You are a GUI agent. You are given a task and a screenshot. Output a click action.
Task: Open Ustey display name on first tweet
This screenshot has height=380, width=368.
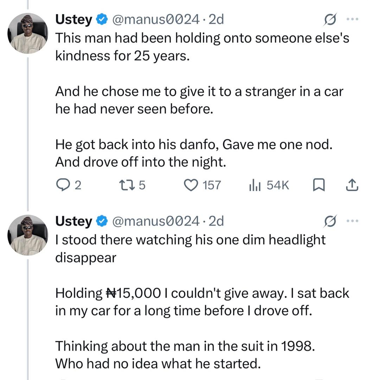click(x=74, y=19)
